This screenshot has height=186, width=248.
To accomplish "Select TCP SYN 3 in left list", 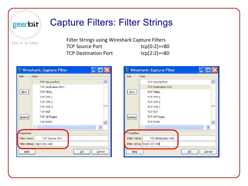I will (x=68, y=107).
